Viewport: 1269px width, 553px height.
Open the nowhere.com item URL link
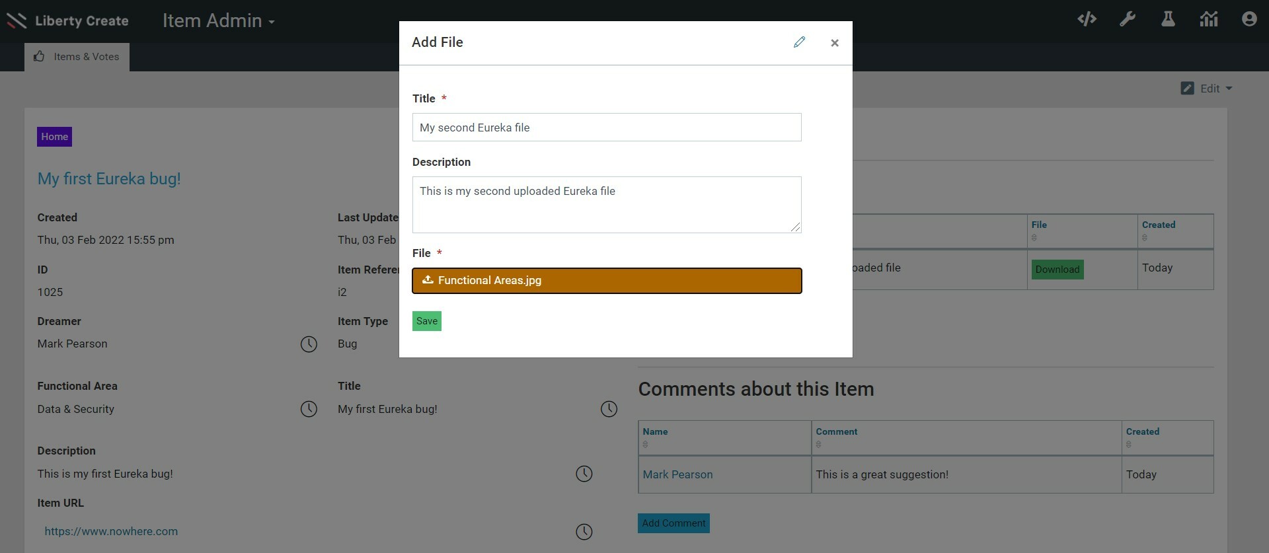click(x=111, y=531)
